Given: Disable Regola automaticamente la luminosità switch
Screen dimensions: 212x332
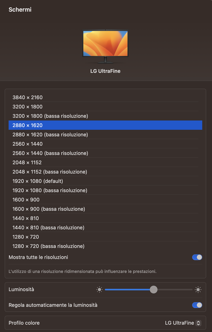Looking at the screenshot, I should pos(197,305).
